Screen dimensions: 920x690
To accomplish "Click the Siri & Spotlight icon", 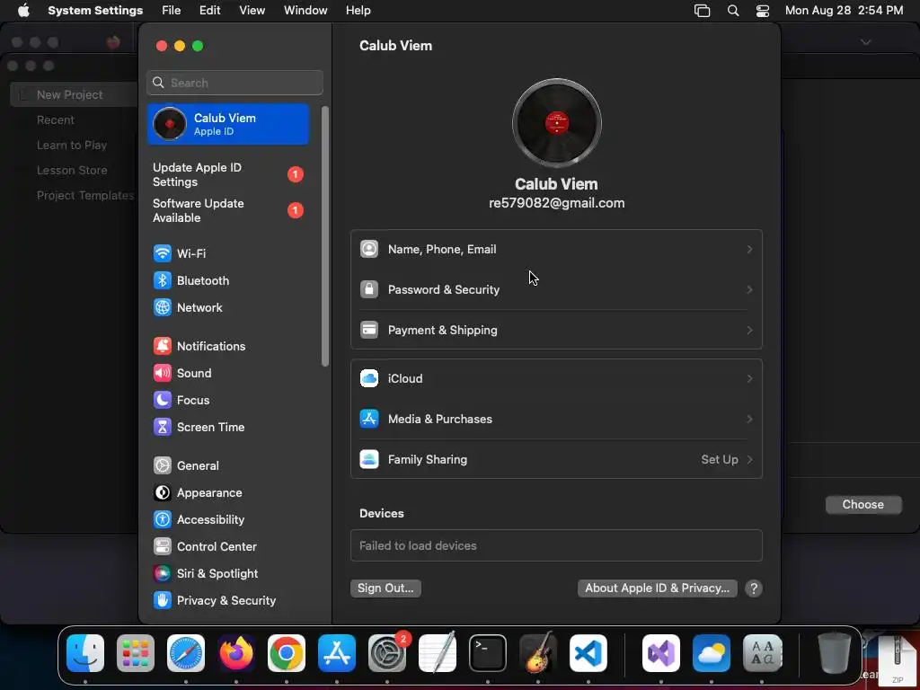I will point(162,574).
